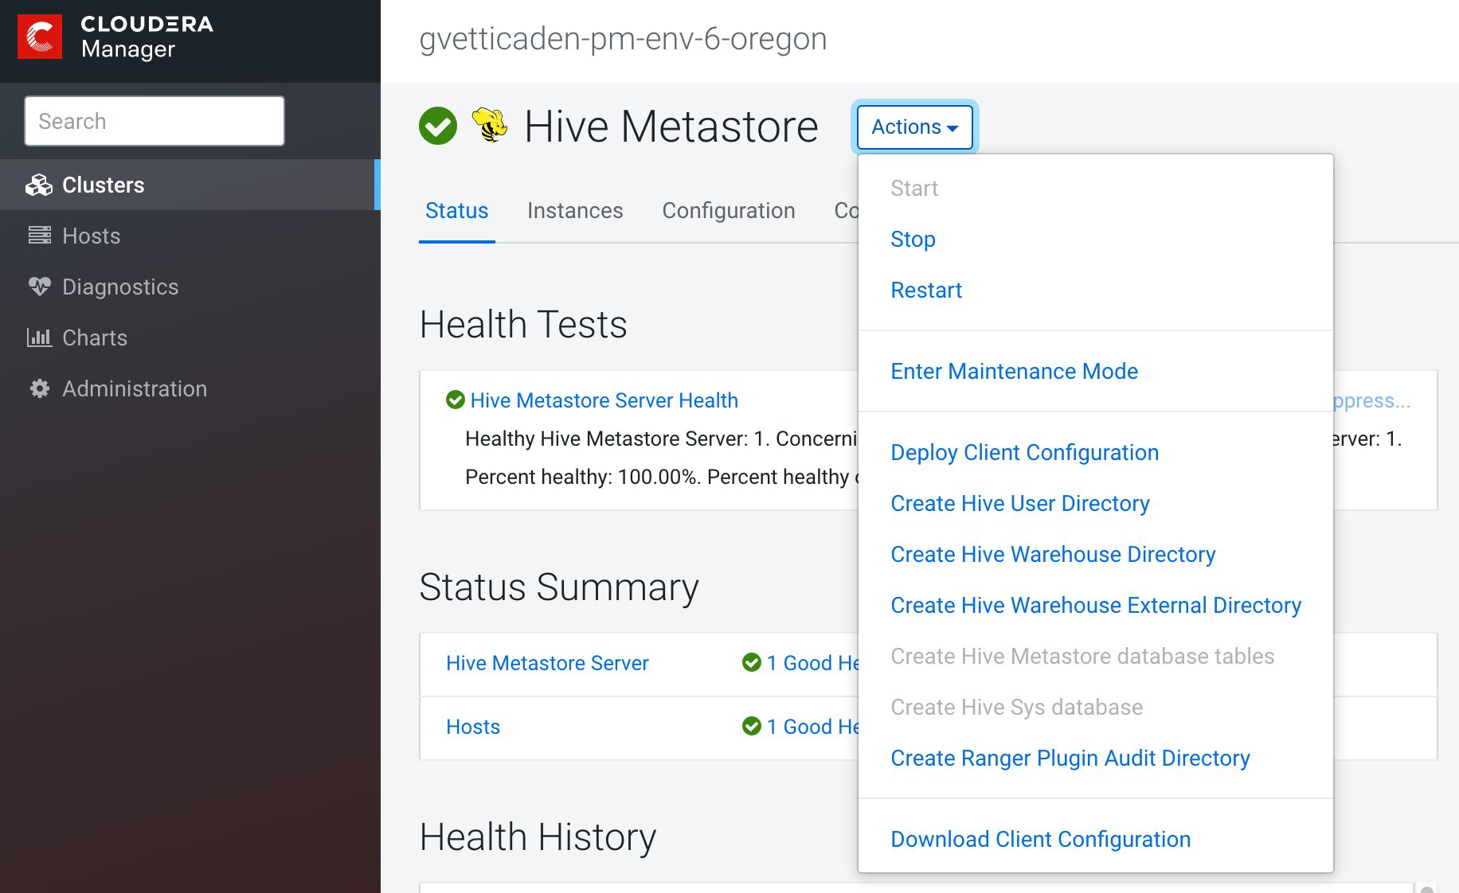Open the Hosts link in Status Summary
The image size is (1459, 893).
coord(473,727)
